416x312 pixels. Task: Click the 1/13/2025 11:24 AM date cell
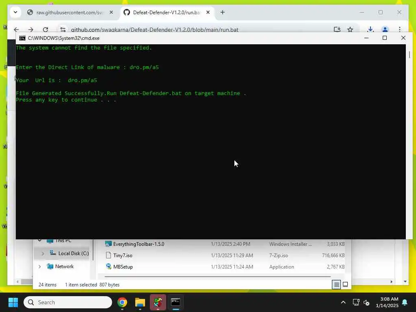[x=232, y=267]
